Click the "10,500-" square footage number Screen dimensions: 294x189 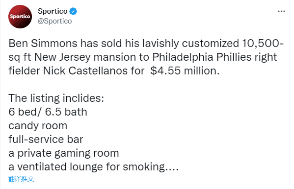point(263,44)
